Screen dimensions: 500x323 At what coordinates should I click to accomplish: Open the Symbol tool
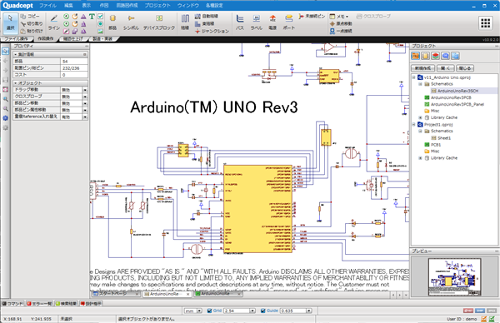click(131, 22)
